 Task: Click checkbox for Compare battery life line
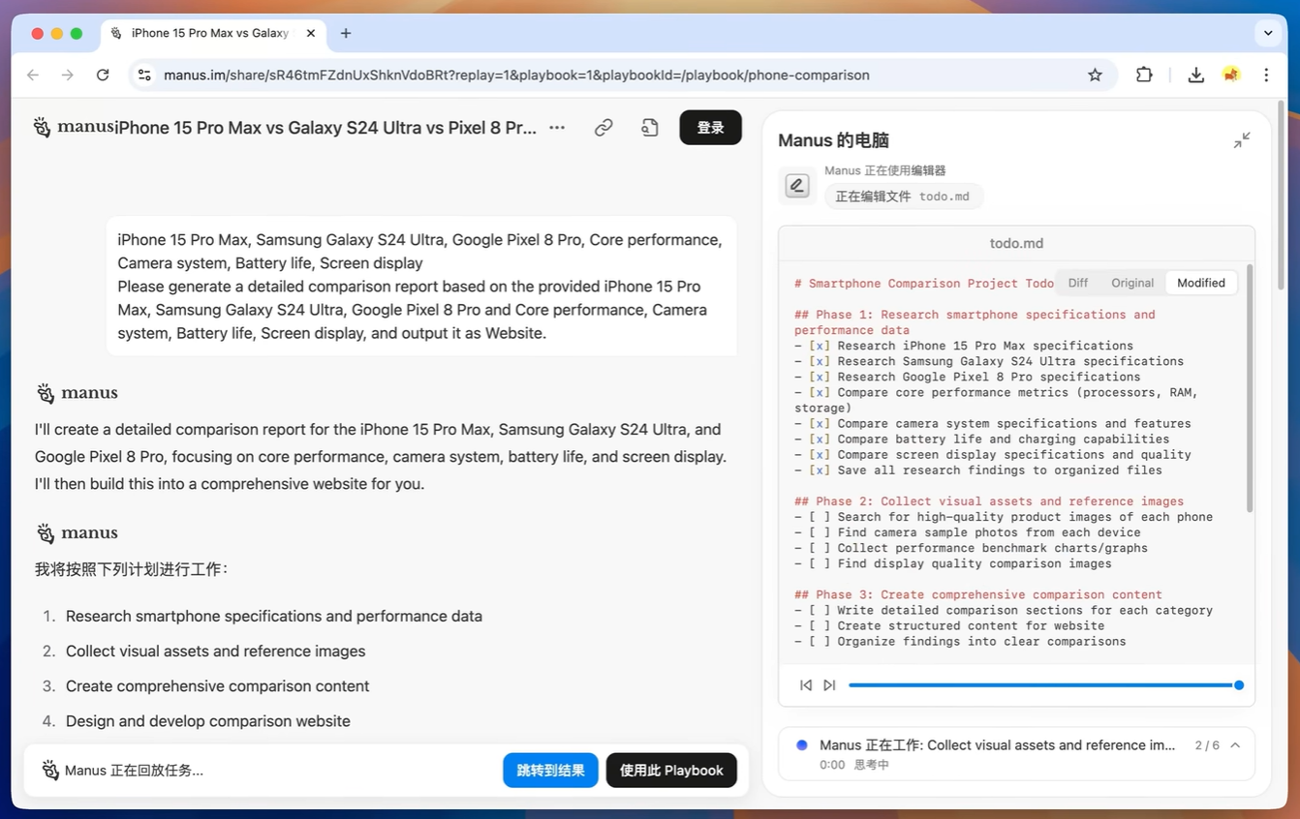820,439
